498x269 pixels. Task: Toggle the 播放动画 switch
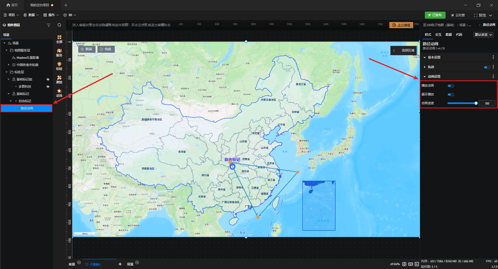pyautogui.click(x=451, y=86)
